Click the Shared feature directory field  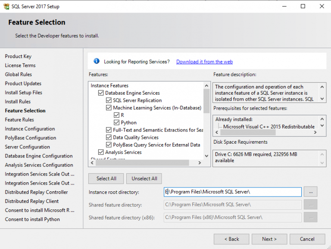(x=232, y=205)
